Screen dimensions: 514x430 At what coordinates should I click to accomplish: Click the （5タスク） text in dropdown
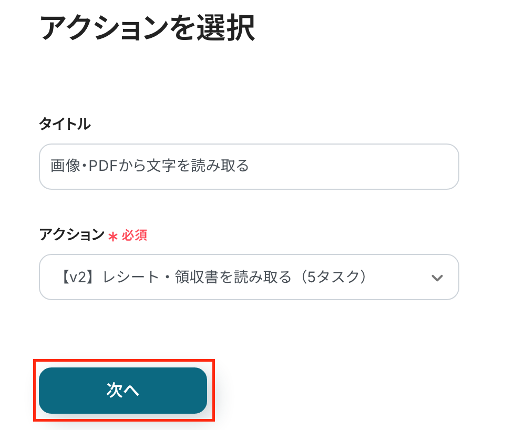[x=330, y=277]
